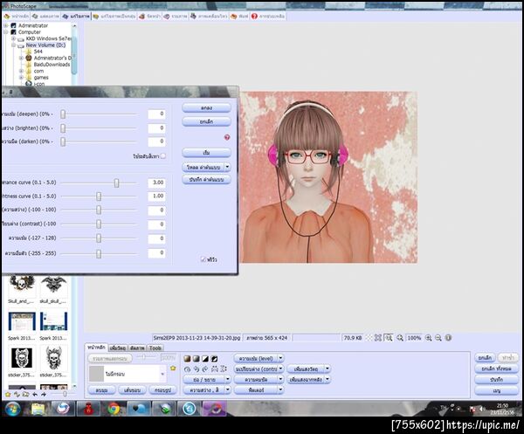The width and height of the screenshot is (524, 434).
Task: Open Windows Explorer folder on taskbar
Action: pos(38,409)
